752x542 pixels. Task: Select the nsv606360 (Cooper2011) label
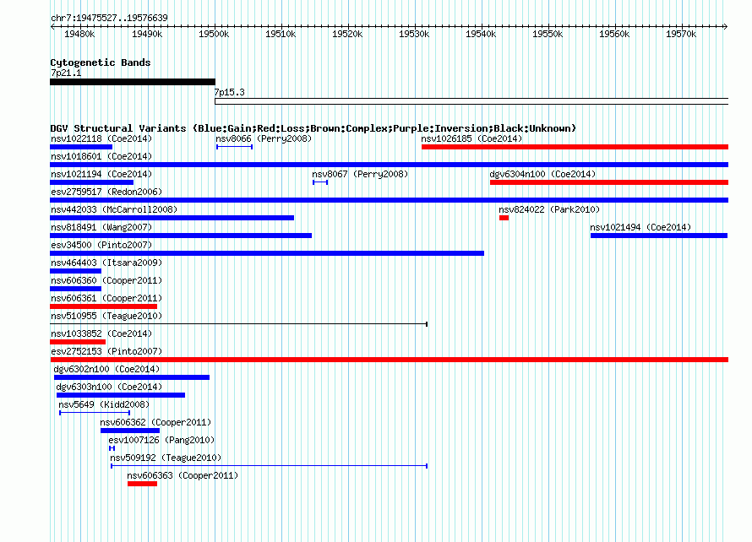pyautogui.click(x=106, y=280)
